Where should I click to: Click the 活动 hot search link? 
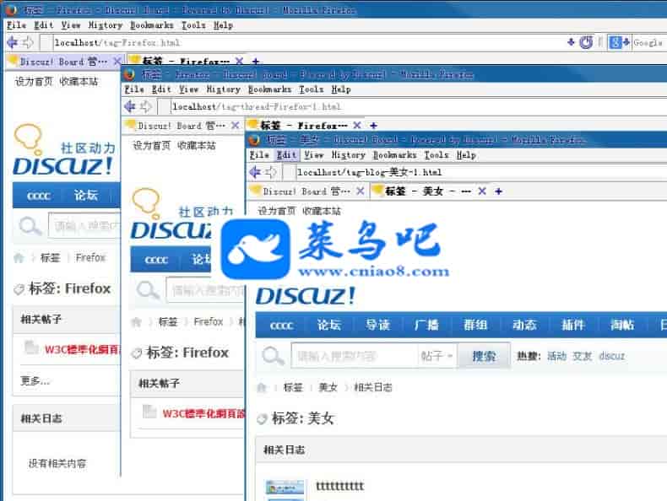[556, 356]
